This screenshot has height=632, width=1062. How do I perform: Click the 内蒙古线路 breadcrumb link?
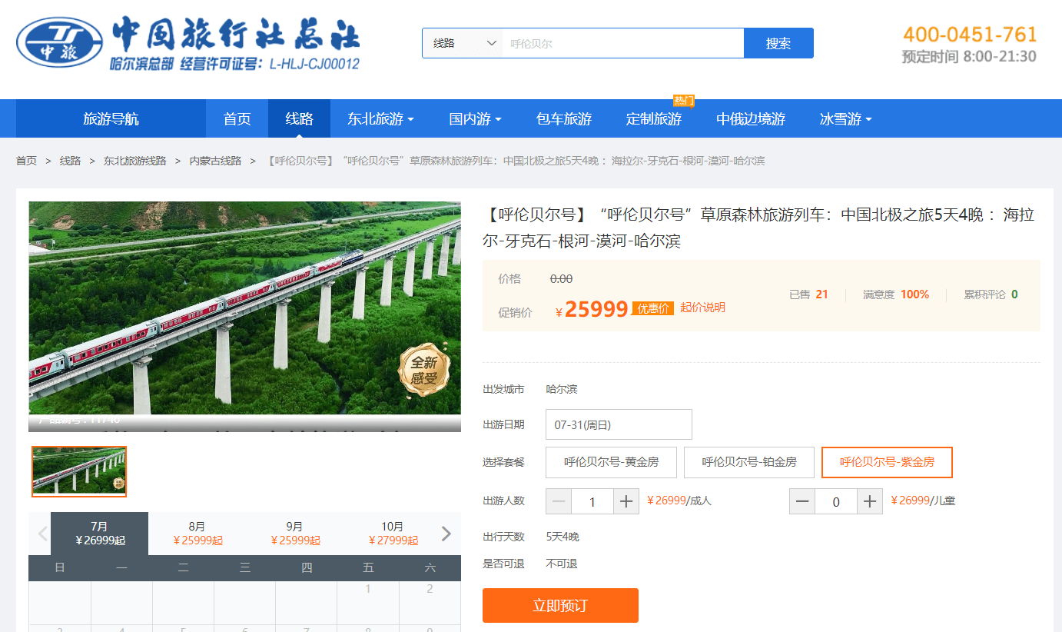coord(215,161)
